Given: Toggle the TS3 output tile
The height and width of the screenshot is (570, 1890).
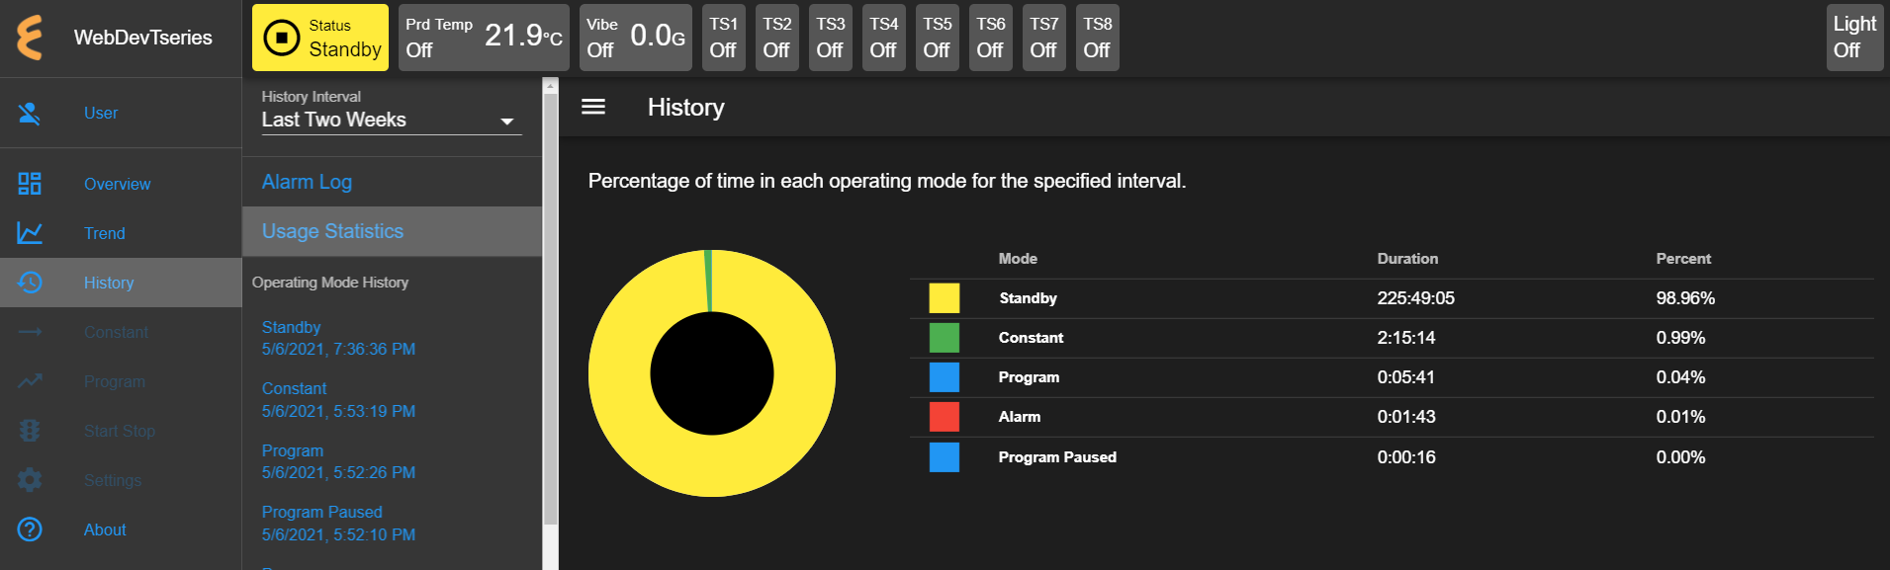Looking at the screenshot, I should point(831,38).
